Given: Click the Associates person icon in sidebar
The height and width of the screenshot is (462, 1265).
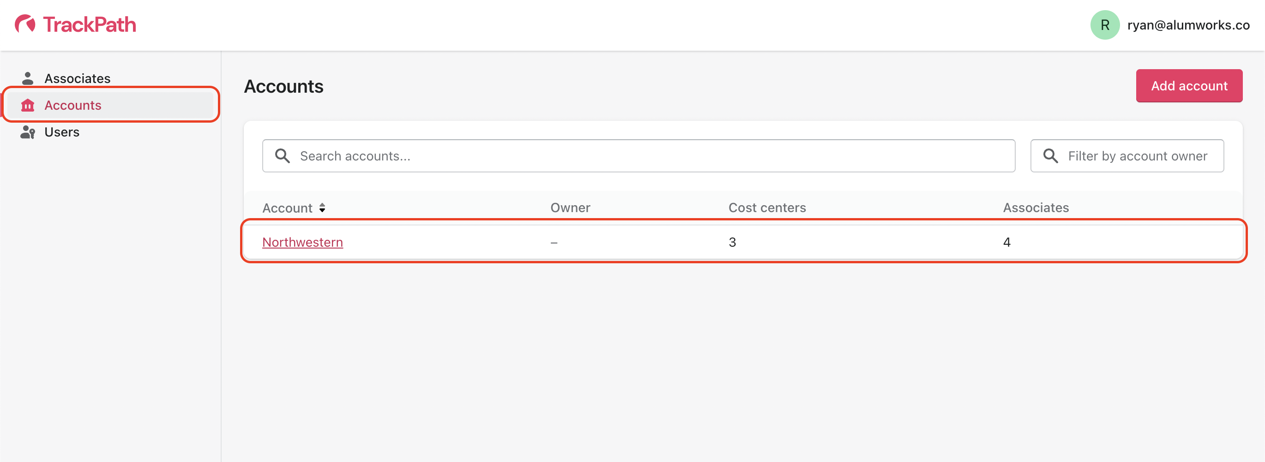Looking at the screenshot, I should coord(28,78).
